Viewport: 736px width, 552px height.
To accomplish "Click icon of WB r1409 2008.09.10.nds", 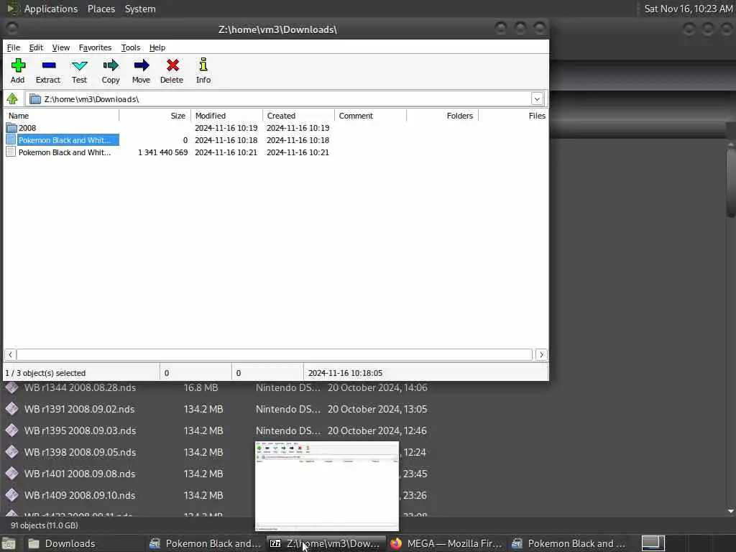I will tap(11, 494).
